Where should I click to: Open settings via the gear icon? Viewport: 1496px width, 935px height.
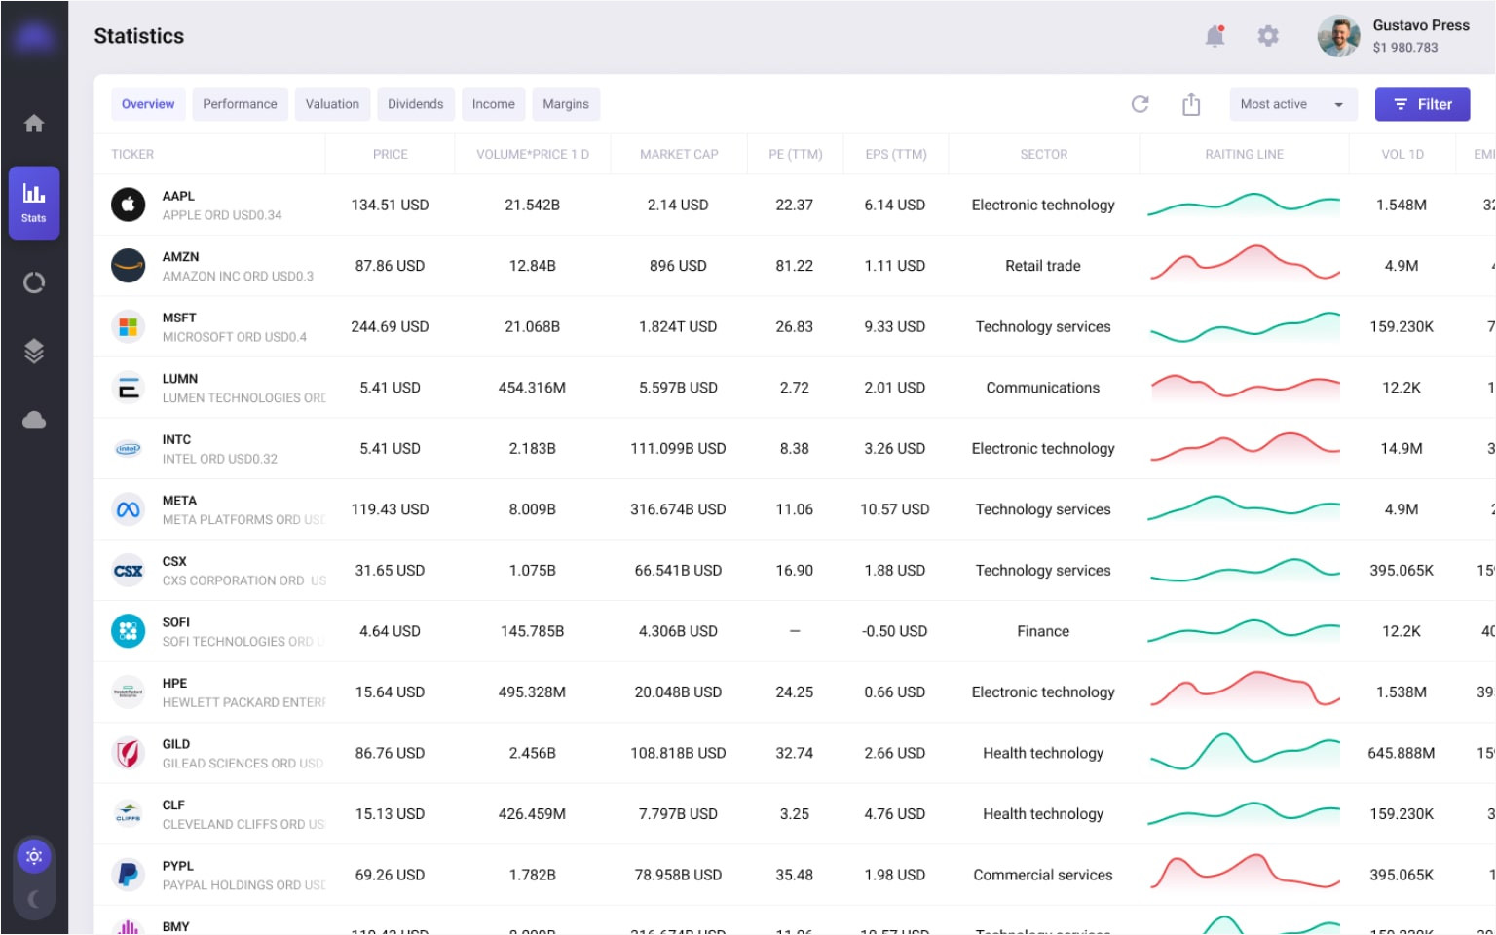(1267, 37)
